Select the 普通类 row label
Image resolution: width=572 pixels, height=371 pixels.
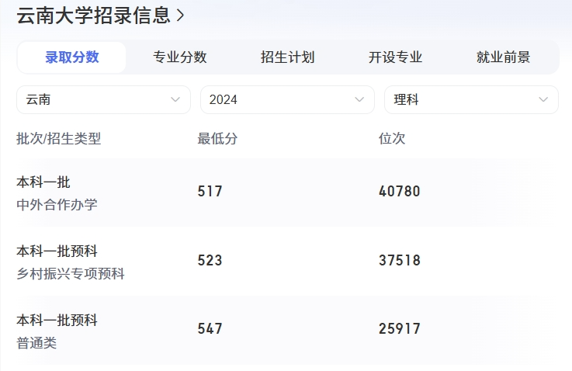[x=36, y=343]
